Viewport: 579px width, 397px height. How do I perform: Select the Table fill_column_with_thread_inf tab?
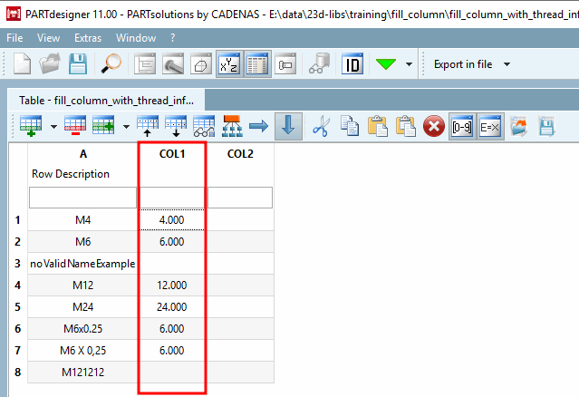[x=106, y=101]
